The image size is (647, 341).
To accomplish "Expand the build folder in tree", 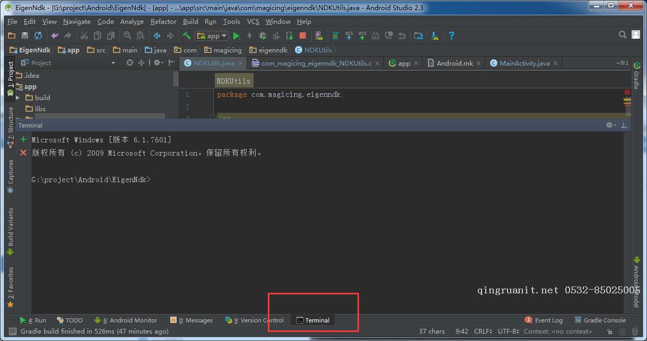I will click(18, 97).
